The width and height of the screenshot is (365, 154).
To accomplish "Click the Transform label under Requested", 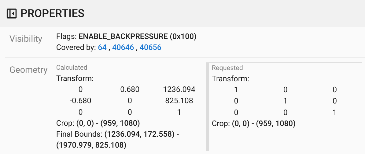I will (230, 79).
